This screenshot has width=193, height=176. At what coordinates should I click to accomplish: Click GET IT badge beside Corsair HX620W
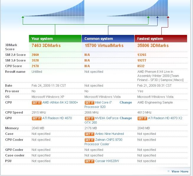(89, 161)
